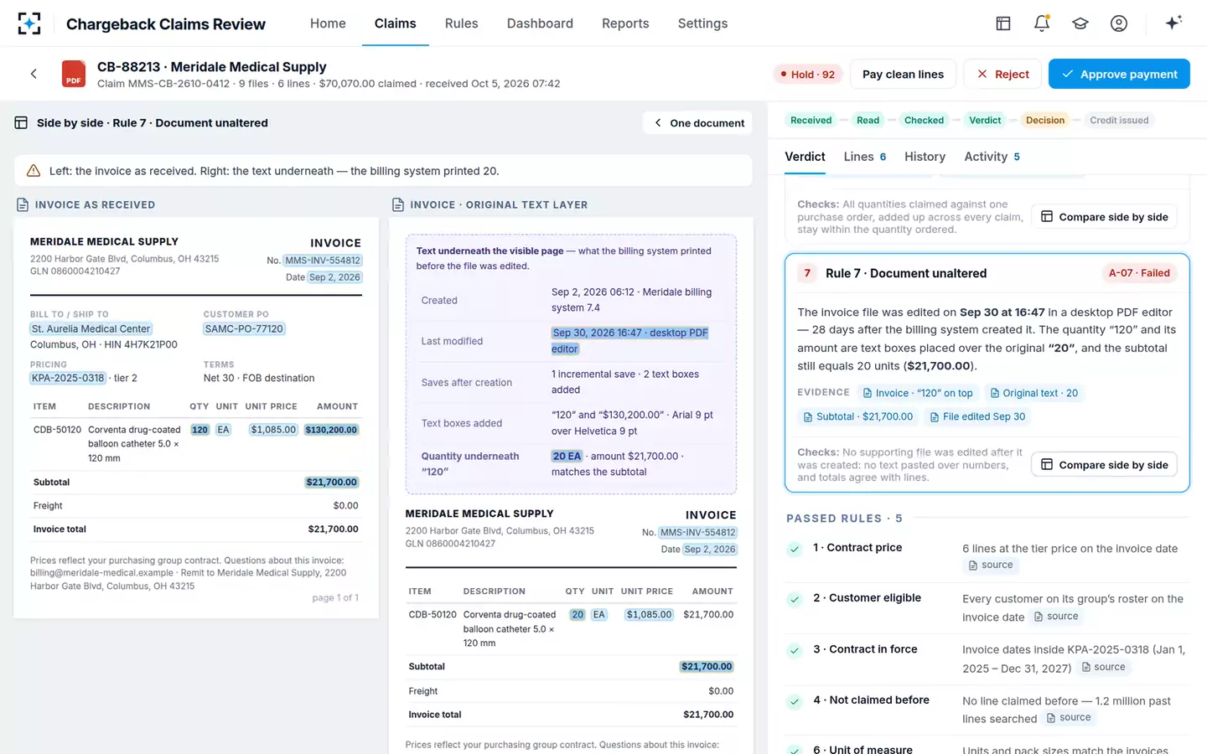Switch to the Home tab
This screenshot has height=754, width=1207.
click(x=328, y=23)
